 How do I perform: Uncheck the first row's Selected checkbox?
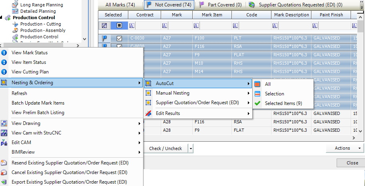pos(119,38)
